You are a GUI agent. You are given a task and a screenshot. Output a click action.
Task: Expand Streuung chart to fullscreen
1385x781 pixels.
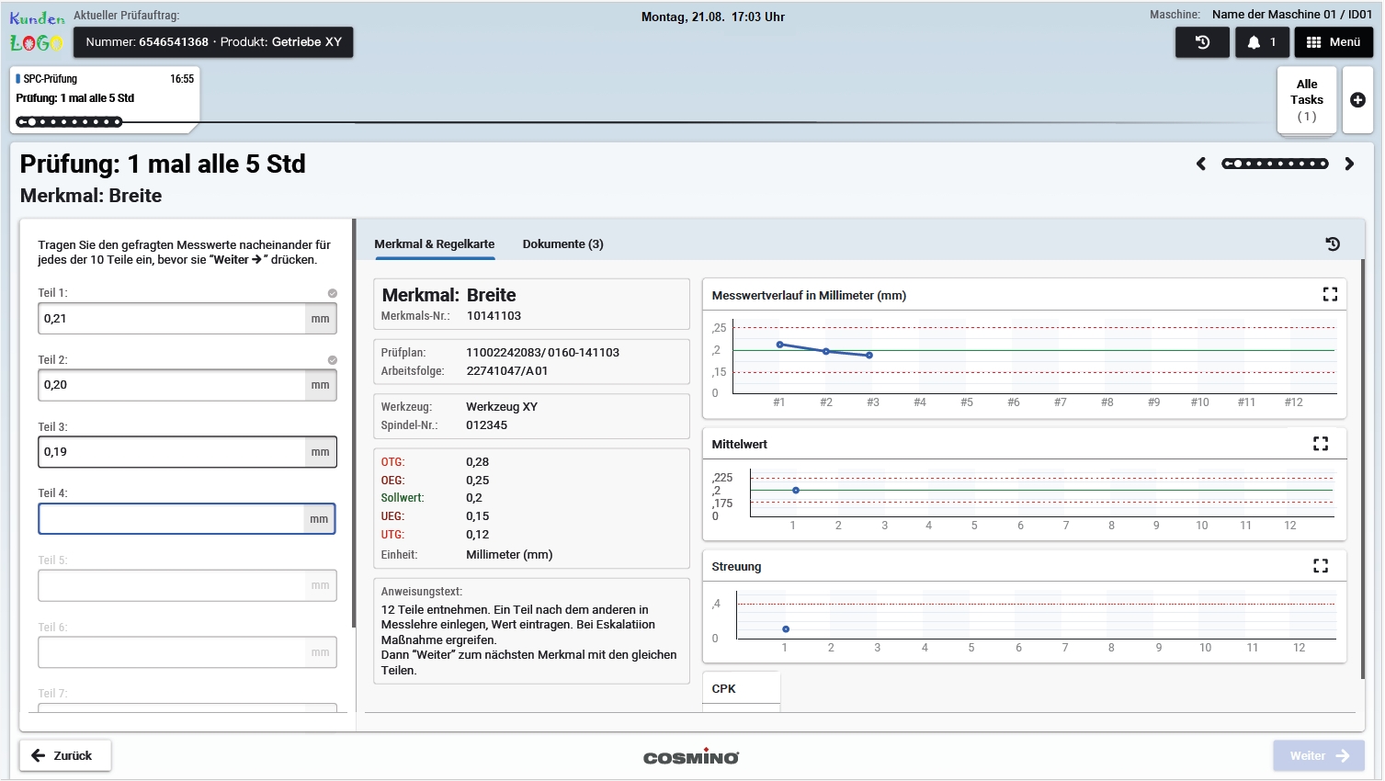pyautogui.click(x=1321, y=566)
